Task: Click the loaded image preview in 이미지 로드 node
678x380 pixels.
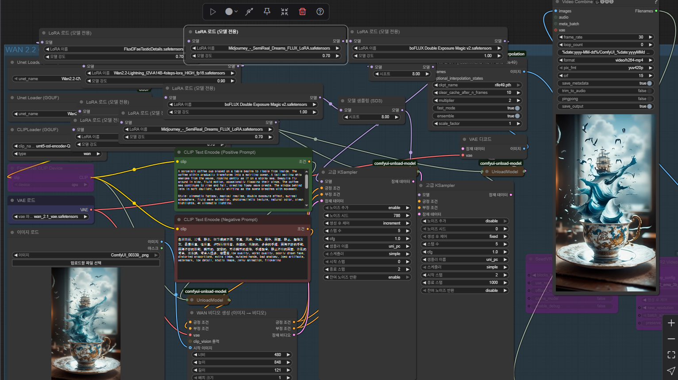Action: [86, 324]
